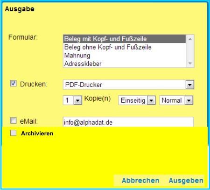Click the Ausgeben button
Viewport: 210px width, 190px height.
pos(186,181)
